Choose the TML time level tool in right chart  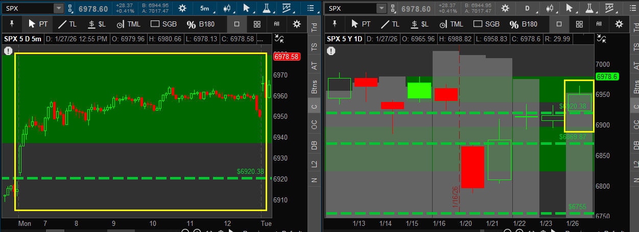445,24
